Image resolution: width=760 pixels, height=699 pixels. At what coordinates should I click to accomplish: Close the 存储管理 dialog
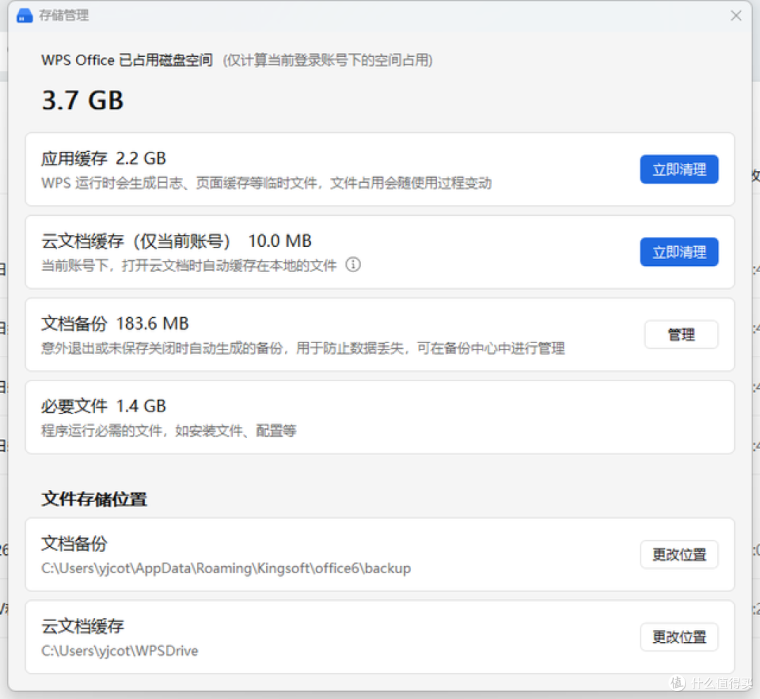[736, 15]
